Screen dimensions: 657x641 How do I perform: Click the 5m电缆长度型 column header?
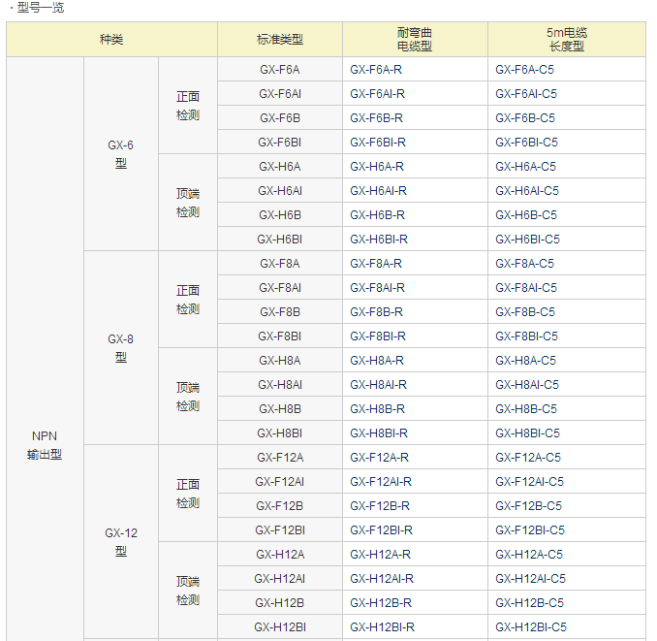(566, 40)
